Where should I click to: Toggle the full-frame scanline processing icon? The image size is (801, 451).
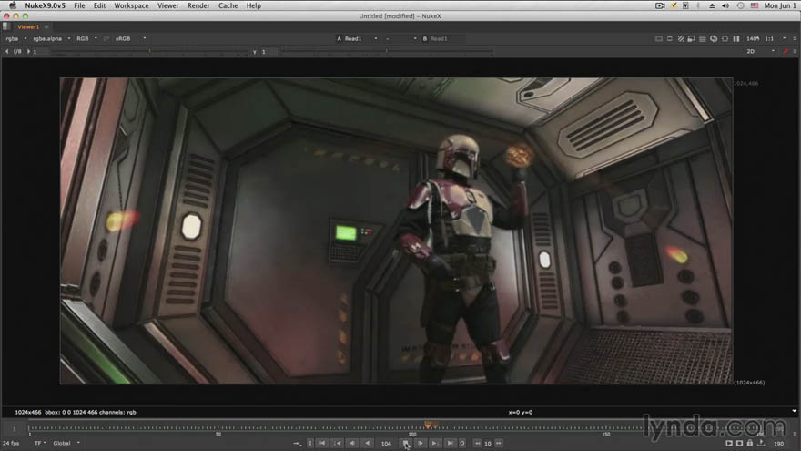point(703,38)
